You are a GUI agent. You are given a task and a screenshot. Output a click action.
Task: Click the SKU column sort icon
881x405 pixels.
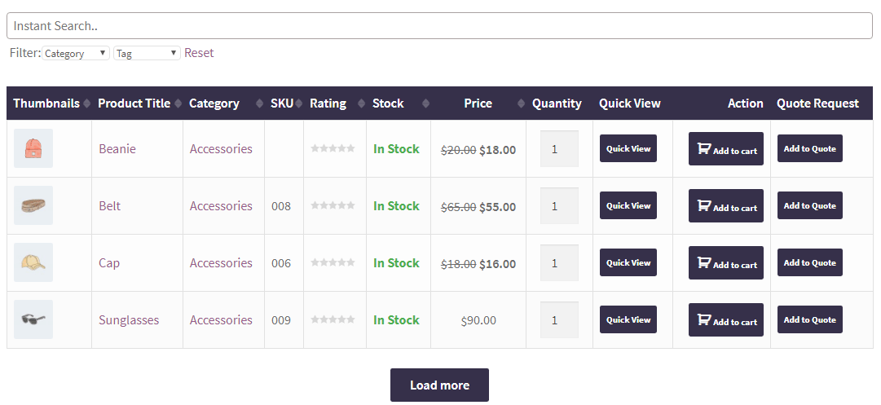tap(299, 103)
